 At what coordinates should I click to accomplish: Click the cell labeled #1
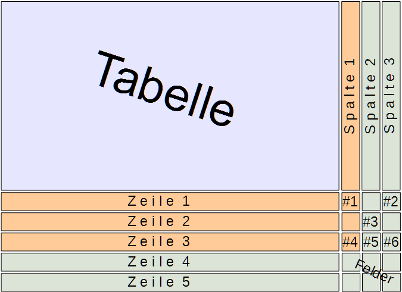tap(350, 202)
